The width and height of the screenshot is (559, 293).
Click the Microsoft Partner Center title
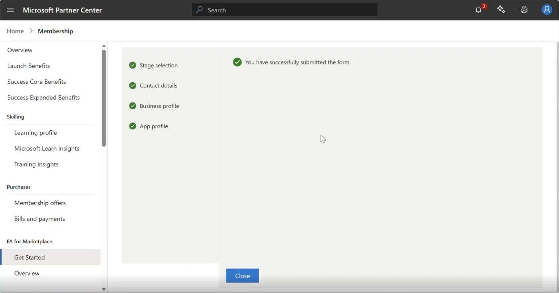tap(62, 10)
